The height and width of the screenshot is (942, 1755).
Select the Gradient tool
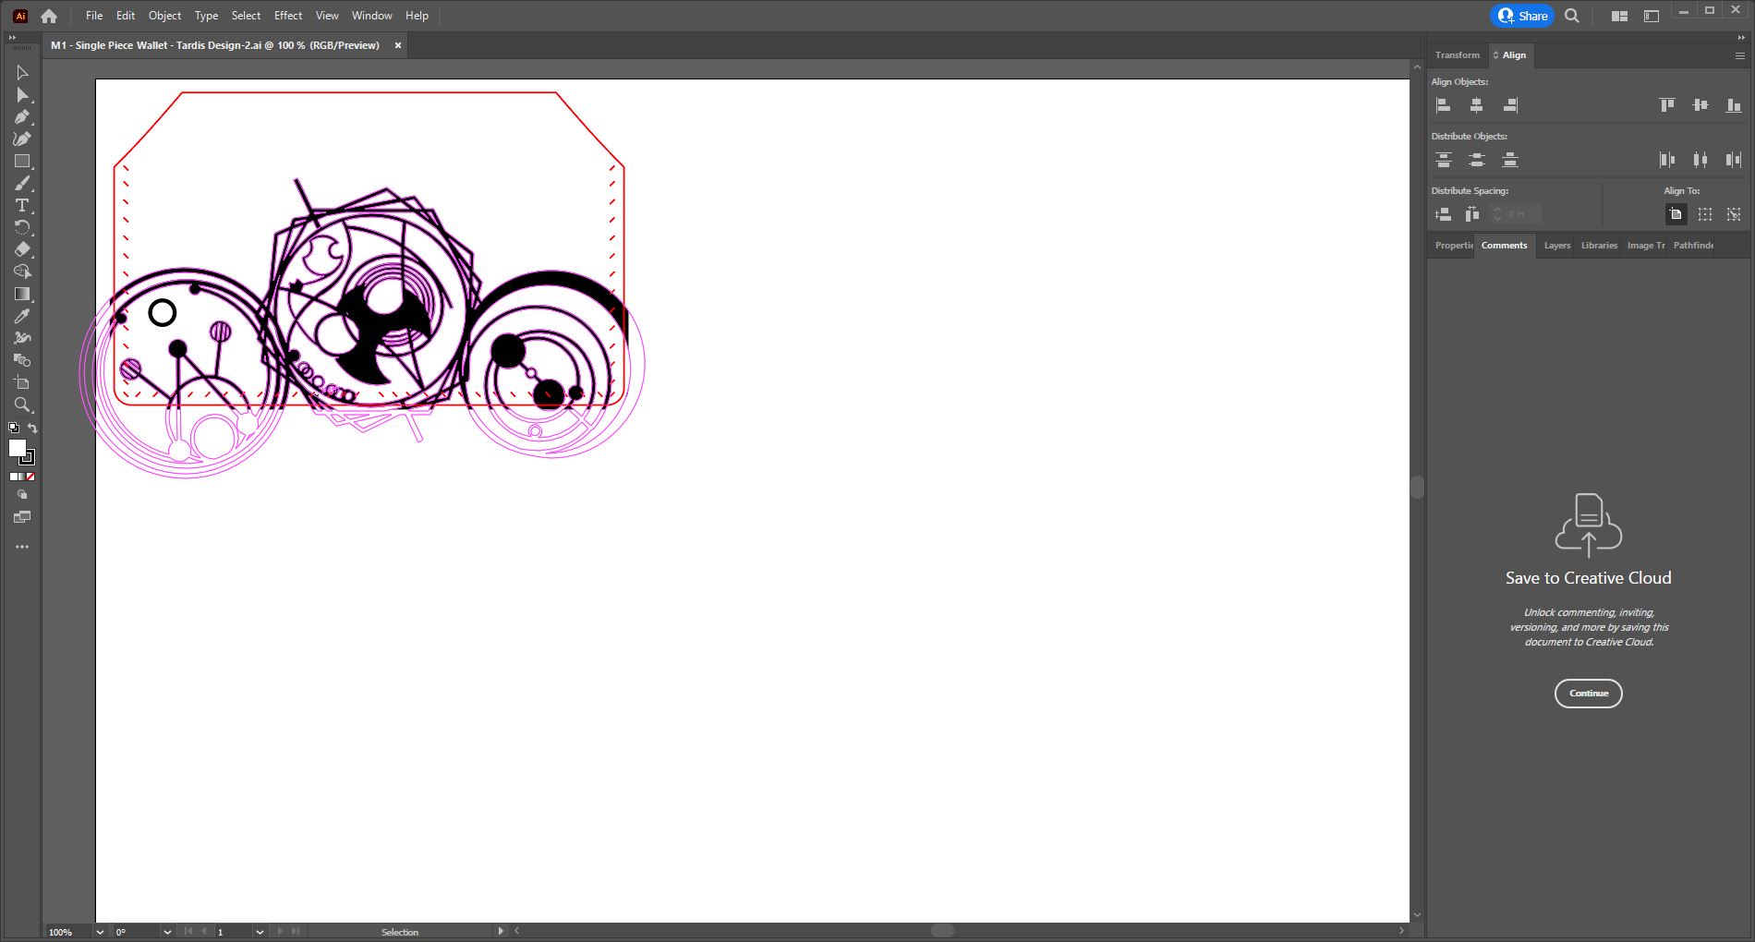22,295
